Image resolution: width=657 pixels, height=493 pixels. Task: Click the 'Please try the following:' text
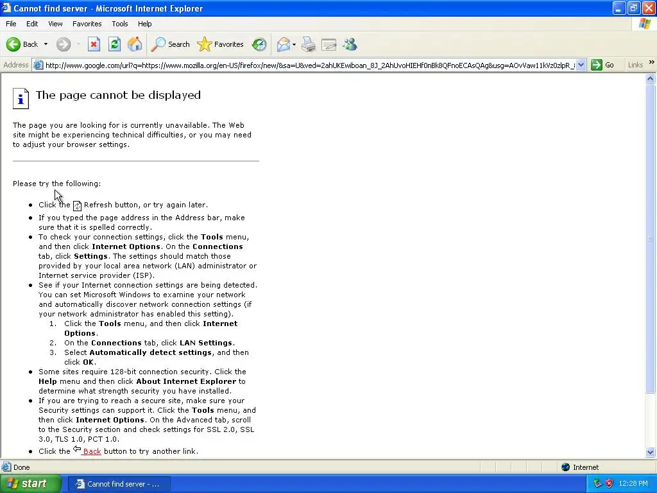(x=56, y=184)
